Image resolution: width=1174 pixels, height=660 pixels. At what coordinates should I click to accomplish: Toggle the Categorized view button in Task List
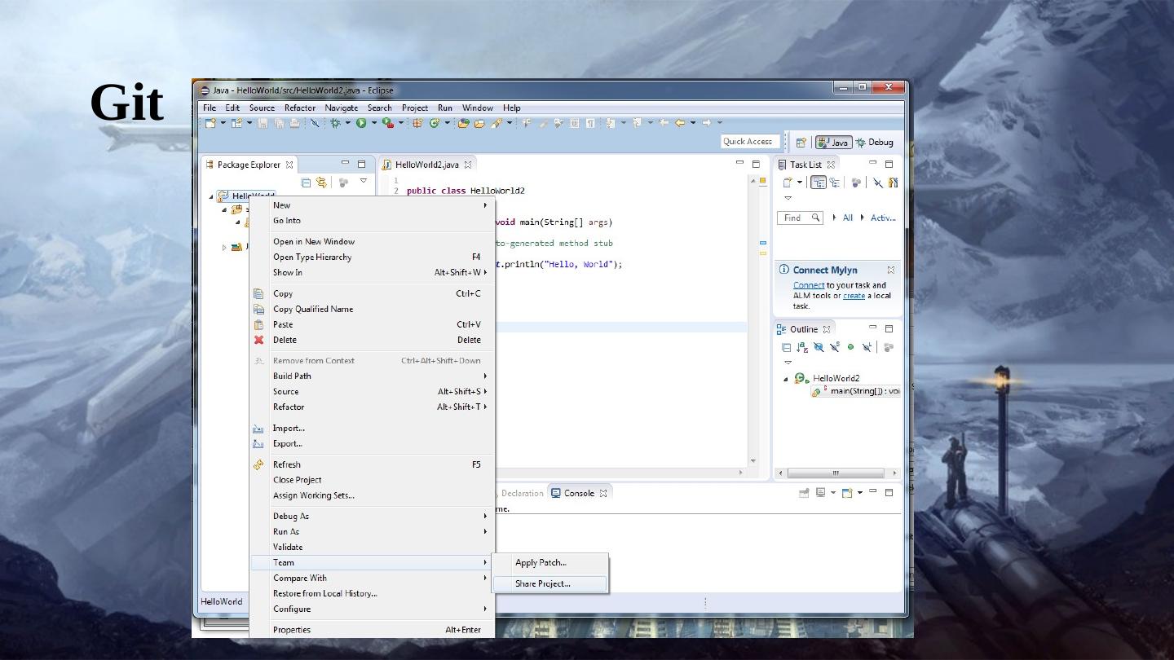point(818,183)
